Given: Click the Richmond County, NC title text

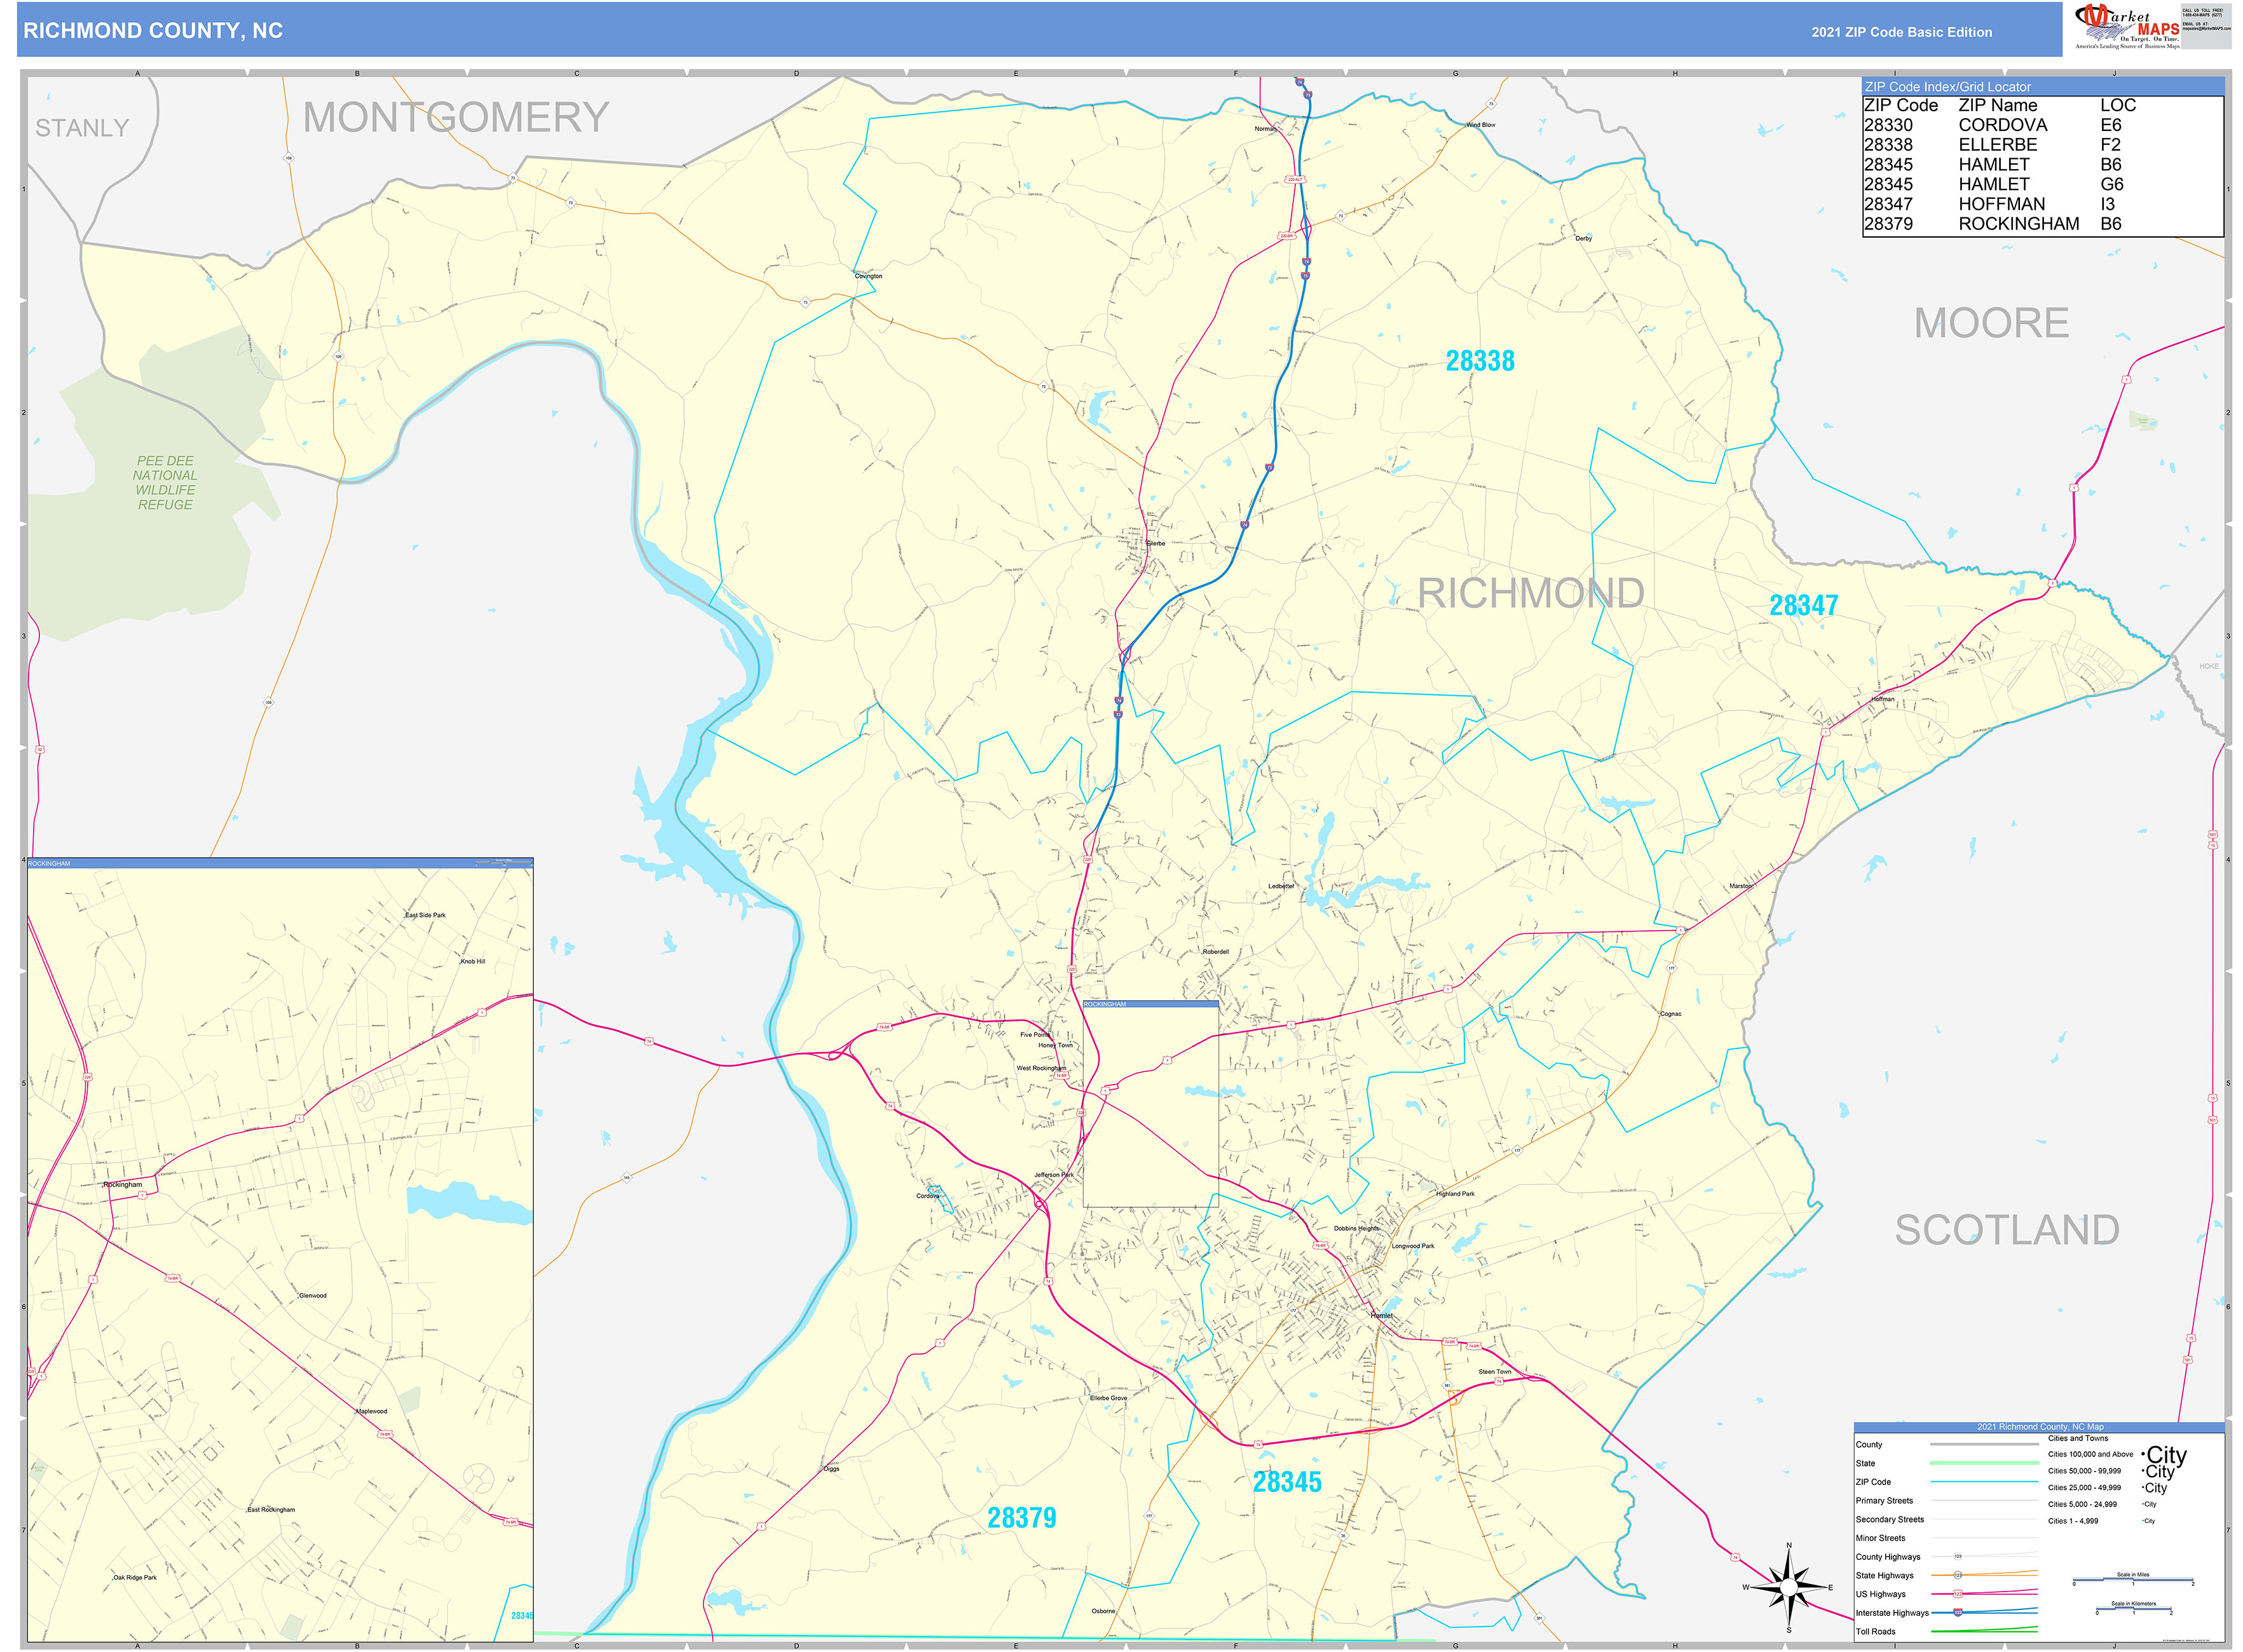Looking at the screenshot, I should tap(153, 31).
